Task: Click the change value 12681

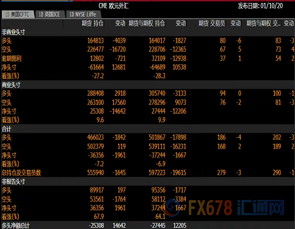Action: coord(119,67)
